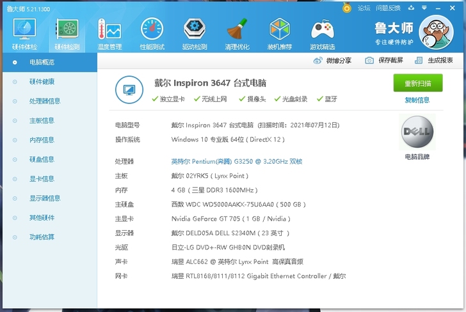This screenshot has height=312, width=466.
Task: Click 摄像头 checkmark feature
Action: [x=252, y=99]
